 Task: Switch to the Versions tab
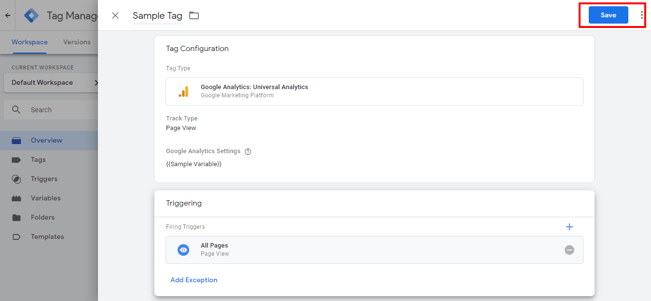tap(77, 42)
